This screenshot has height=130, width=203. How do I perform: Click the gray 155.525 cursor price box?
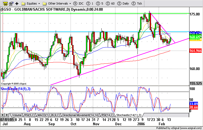(x=196, y=83)
